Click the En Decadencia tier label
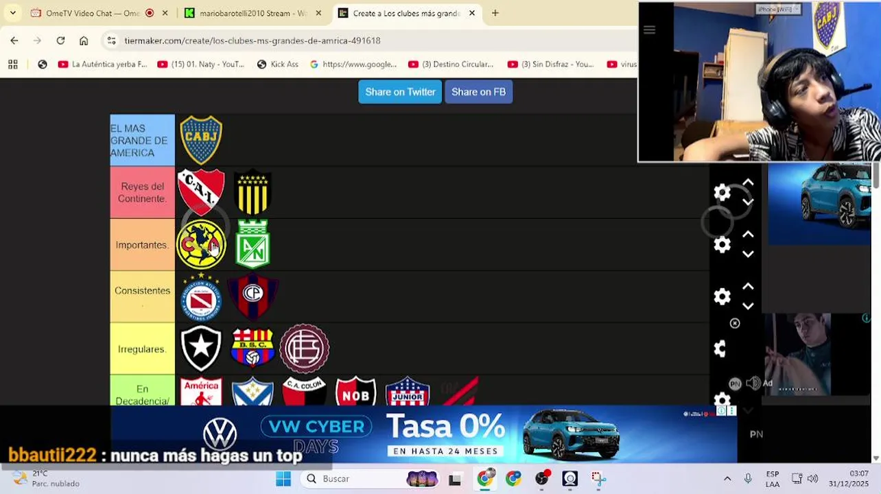 pyautogui.click(x=143, y=390)
